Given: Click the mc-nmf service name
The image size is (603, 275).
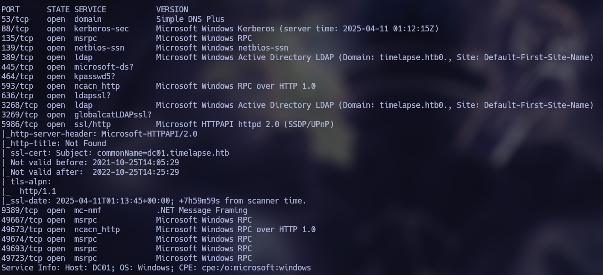Looking at the screenshot, I should (87, 210).
